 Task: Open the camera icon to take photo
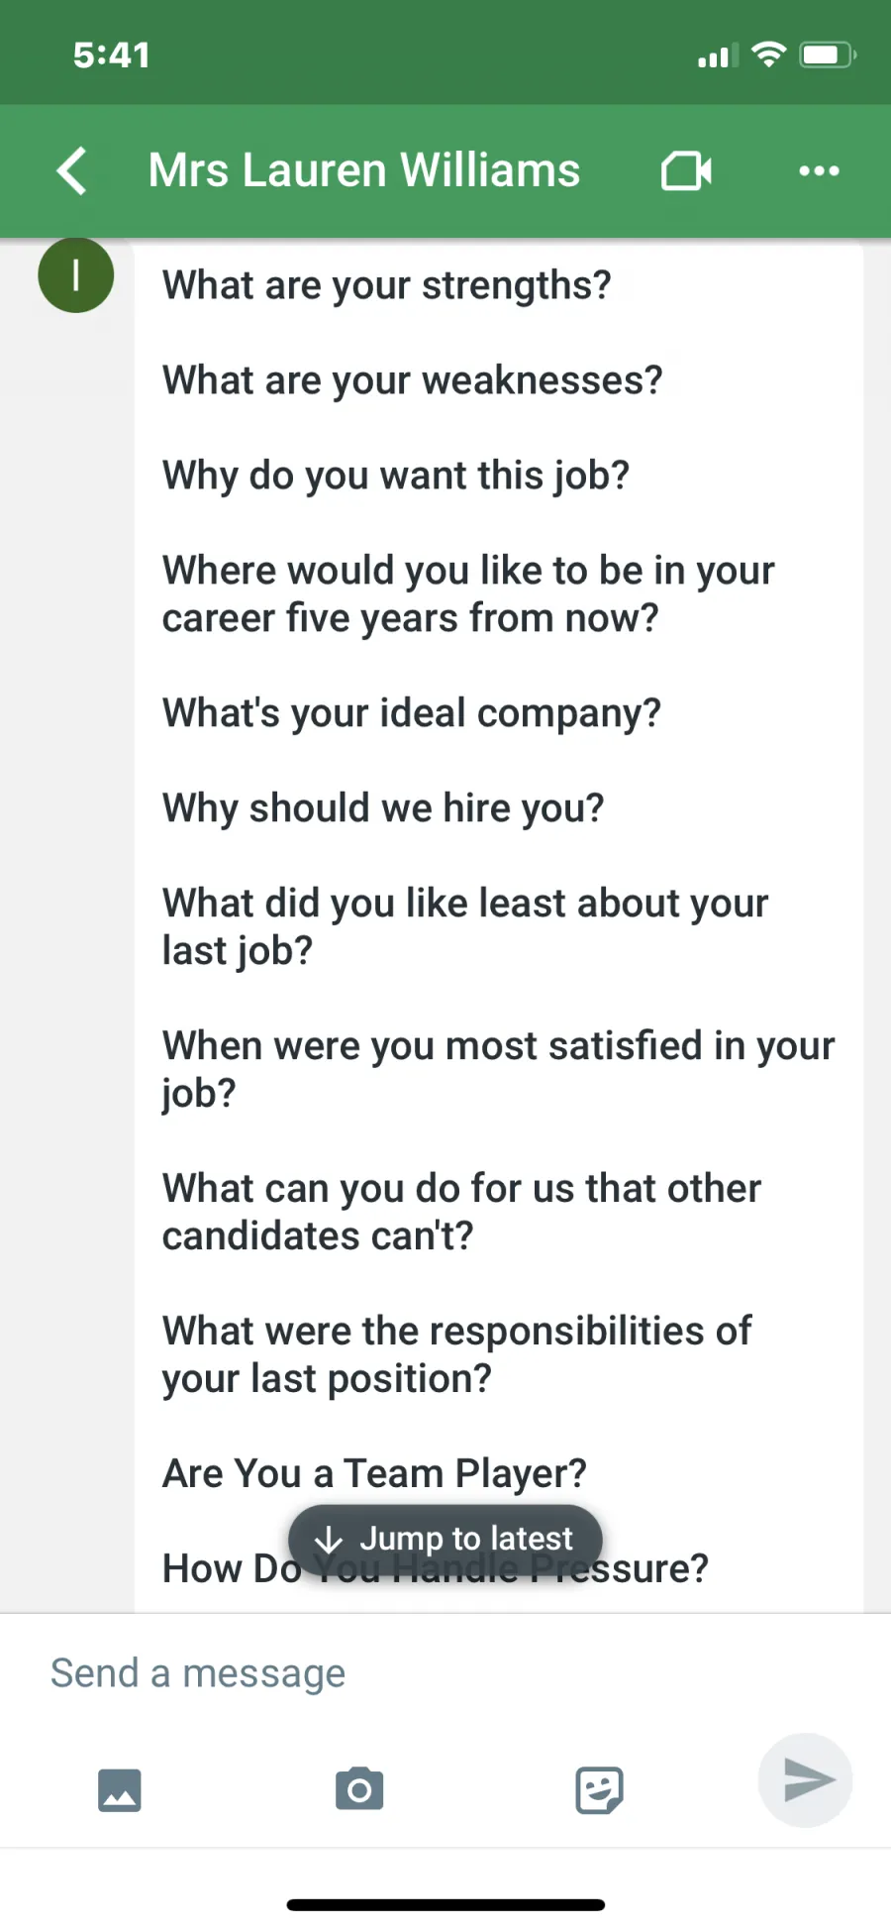359,1788
